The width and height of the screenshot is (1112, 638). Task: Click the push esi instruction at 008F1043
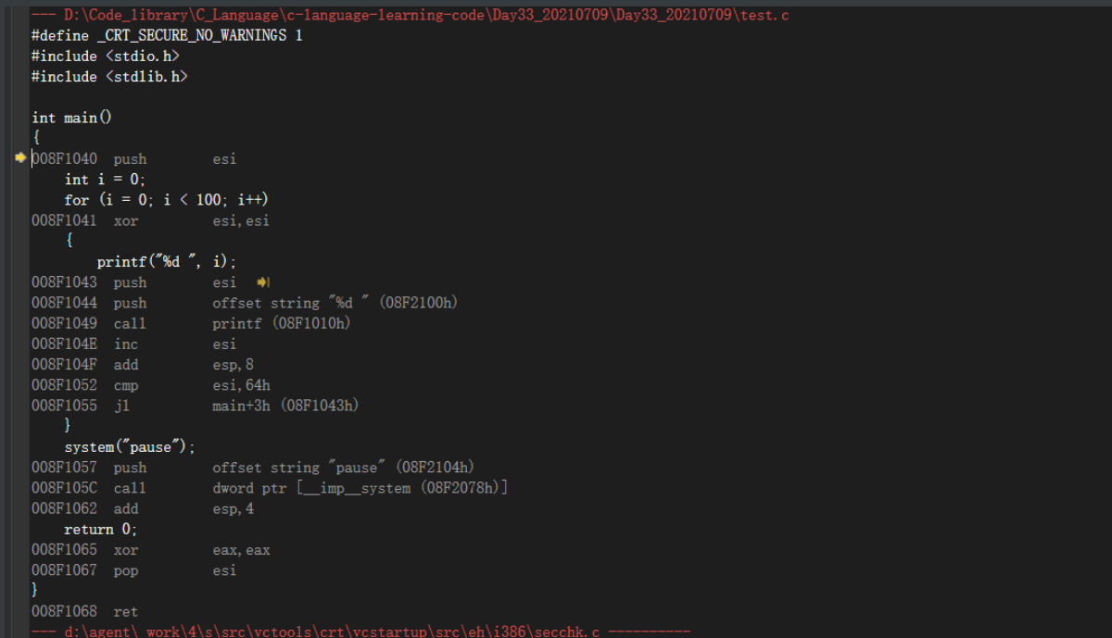tap(133, 282)
